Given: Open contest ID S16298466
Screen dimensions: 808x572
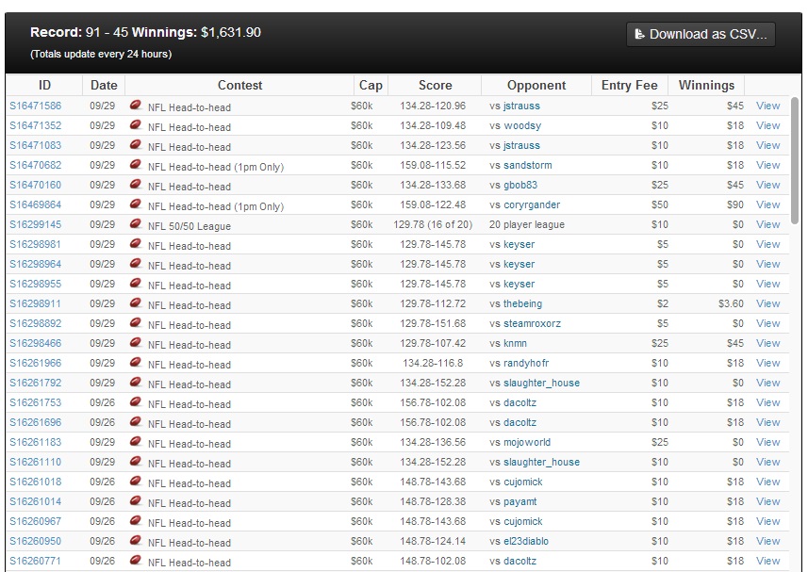Looking at the screenshot, I should [x=36, y=343].
